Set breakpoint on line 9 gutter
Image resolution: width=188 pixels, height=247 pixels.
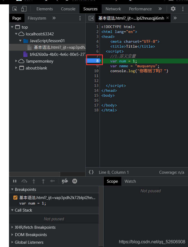[x=97, y=66]
